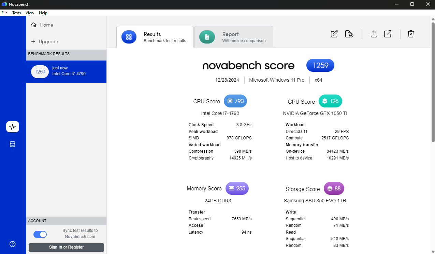Switch to the Report tab
Viewport: 435px width, 254px height.
click(234, 37)
